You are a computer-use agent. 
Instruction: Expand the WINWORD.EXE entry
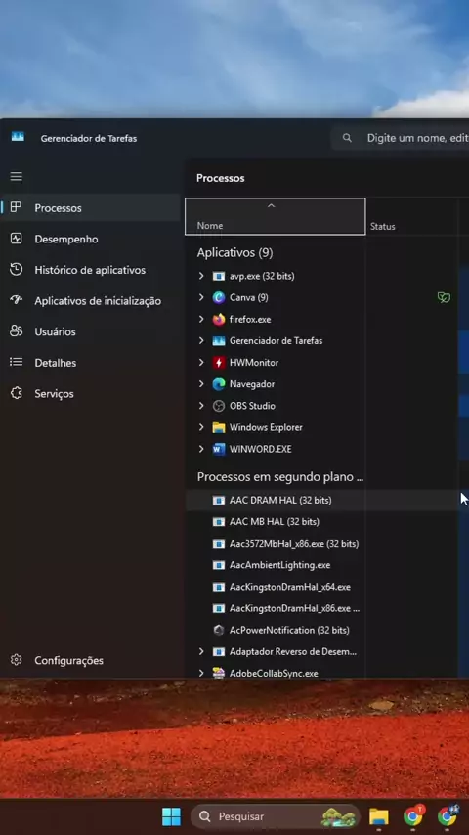point(201,449)
